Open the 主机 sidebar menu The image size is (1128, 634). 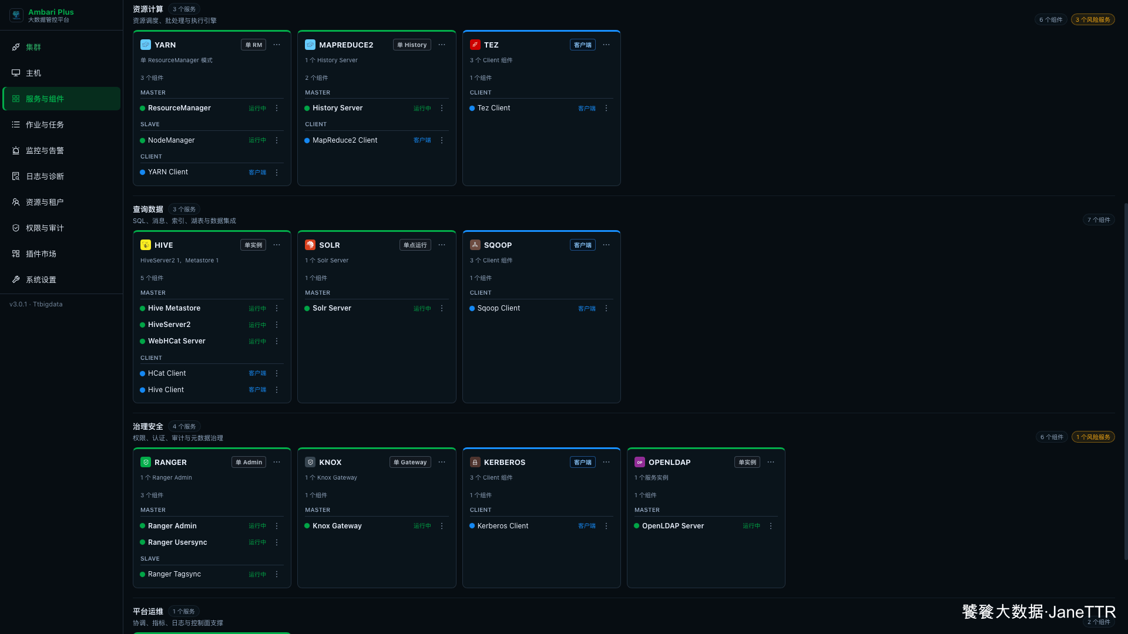pos(61,73)
